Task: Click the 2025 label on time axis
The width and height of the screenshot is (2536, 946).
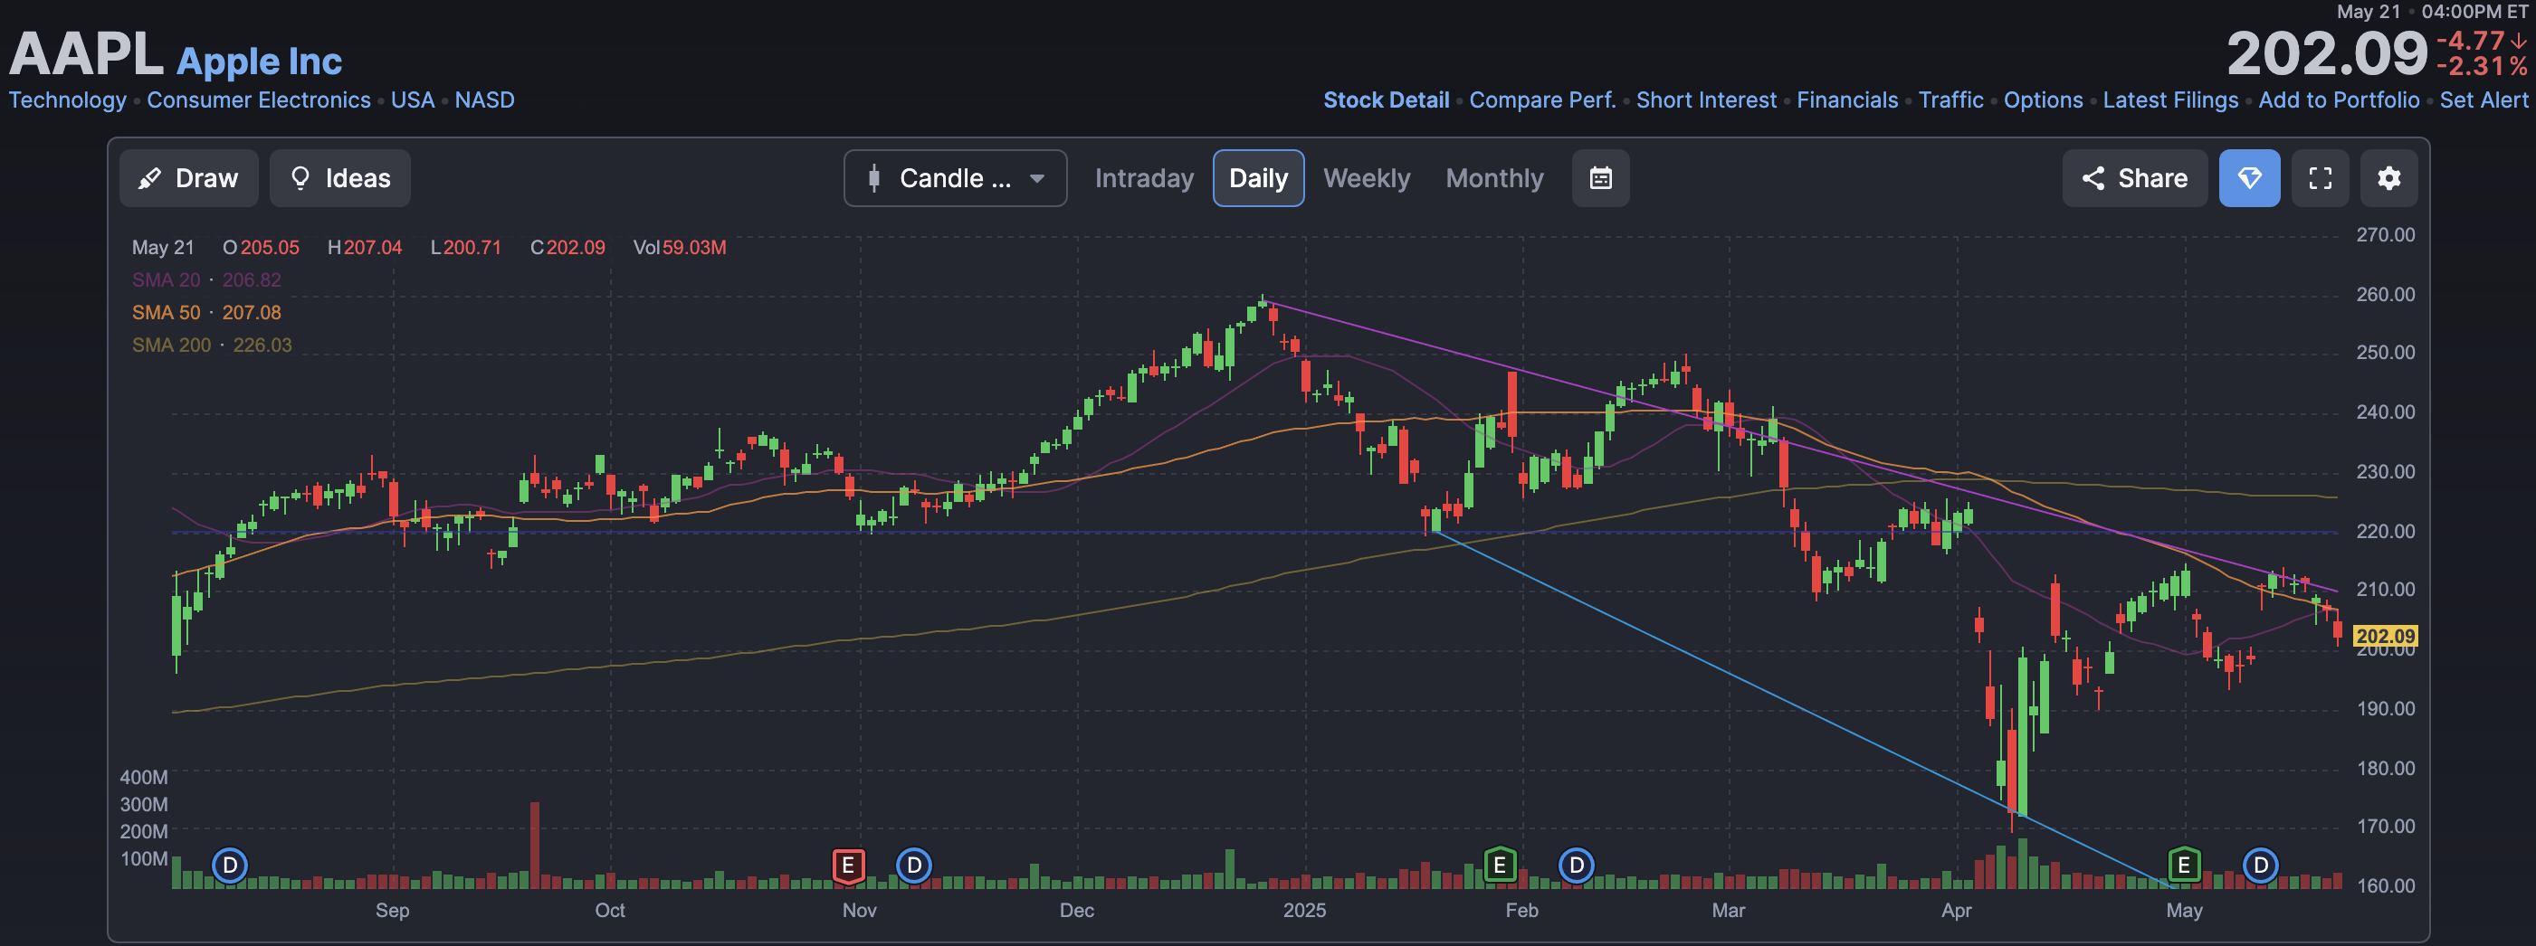Action: pyautogui.click(x=1304, y=911)
